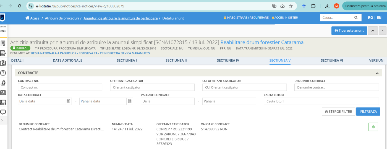
Task: Open the browser downloads icon
Action: (x=327, y=6)
